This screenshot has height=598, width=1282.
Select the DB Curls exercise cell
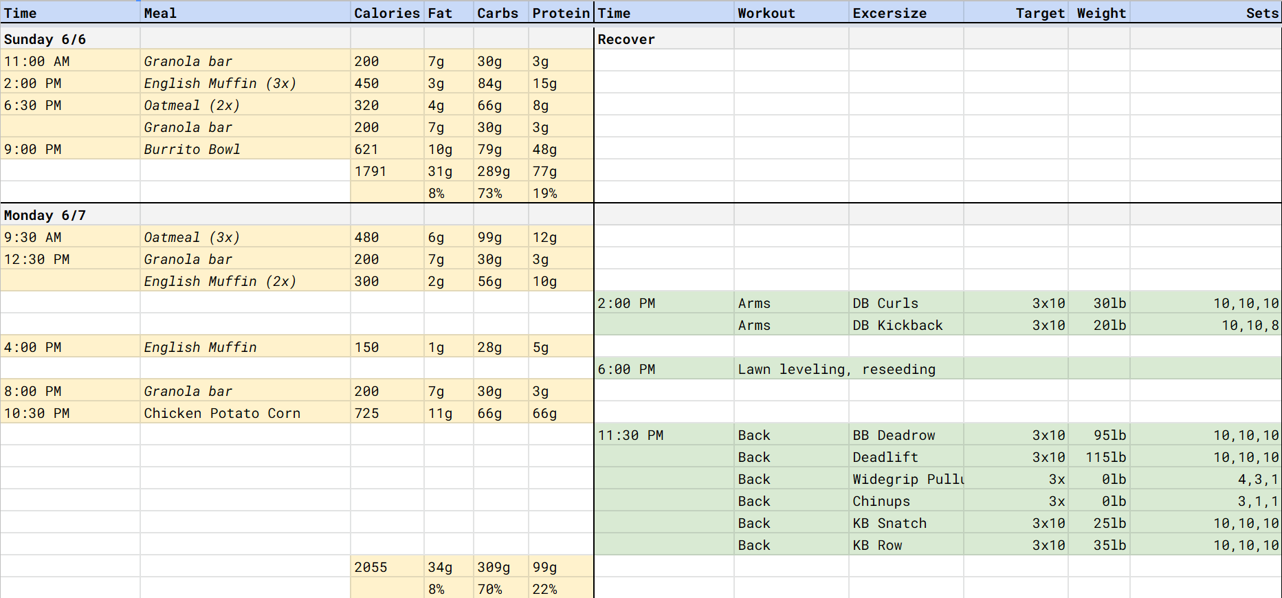(906, 302)
